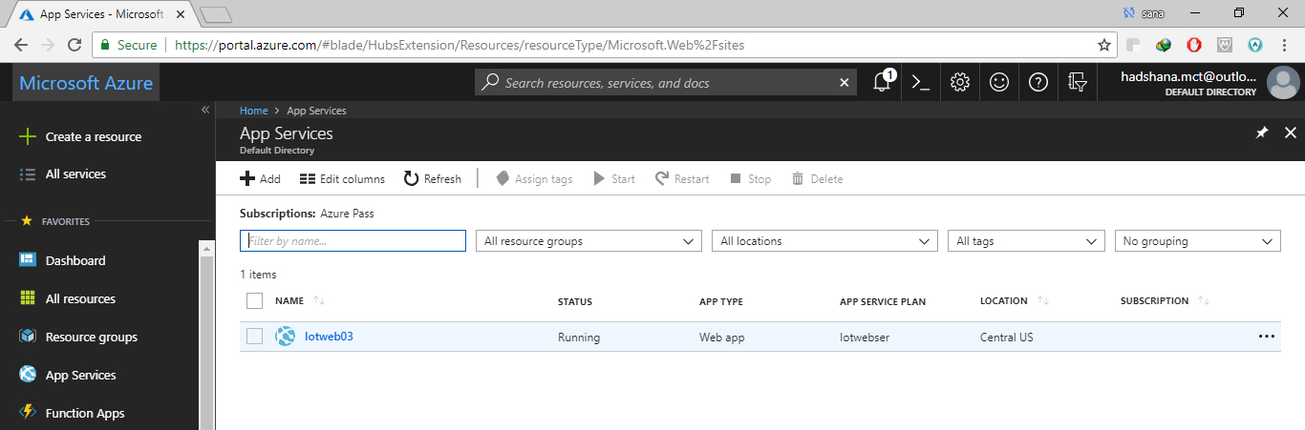Screen dimensions: 1305x430
Task: Check the lotweb03 row checkbox
Action: click(254, 336)
